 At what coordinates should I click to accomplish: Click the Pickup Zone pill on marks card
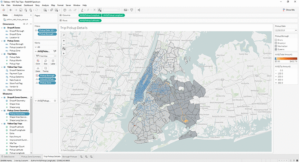pyautogui.click(x=47, y=83)
